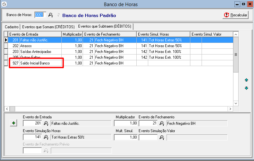
Task: Open lookup for Evento Simulação Horas field
Action: click(46, 137)
